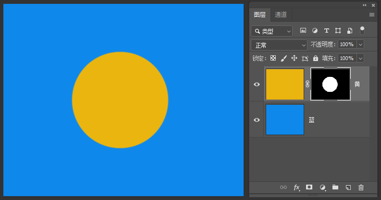Create a new layer
Viewport: 381px width, 200px height.
coord(348,187)
